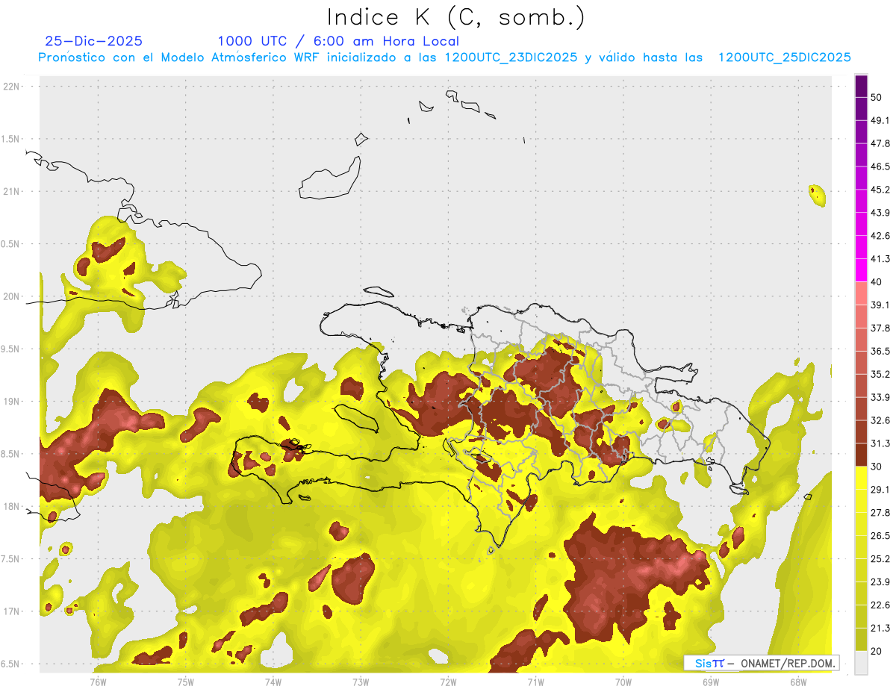Click colorbar value '39.1'

880,305
